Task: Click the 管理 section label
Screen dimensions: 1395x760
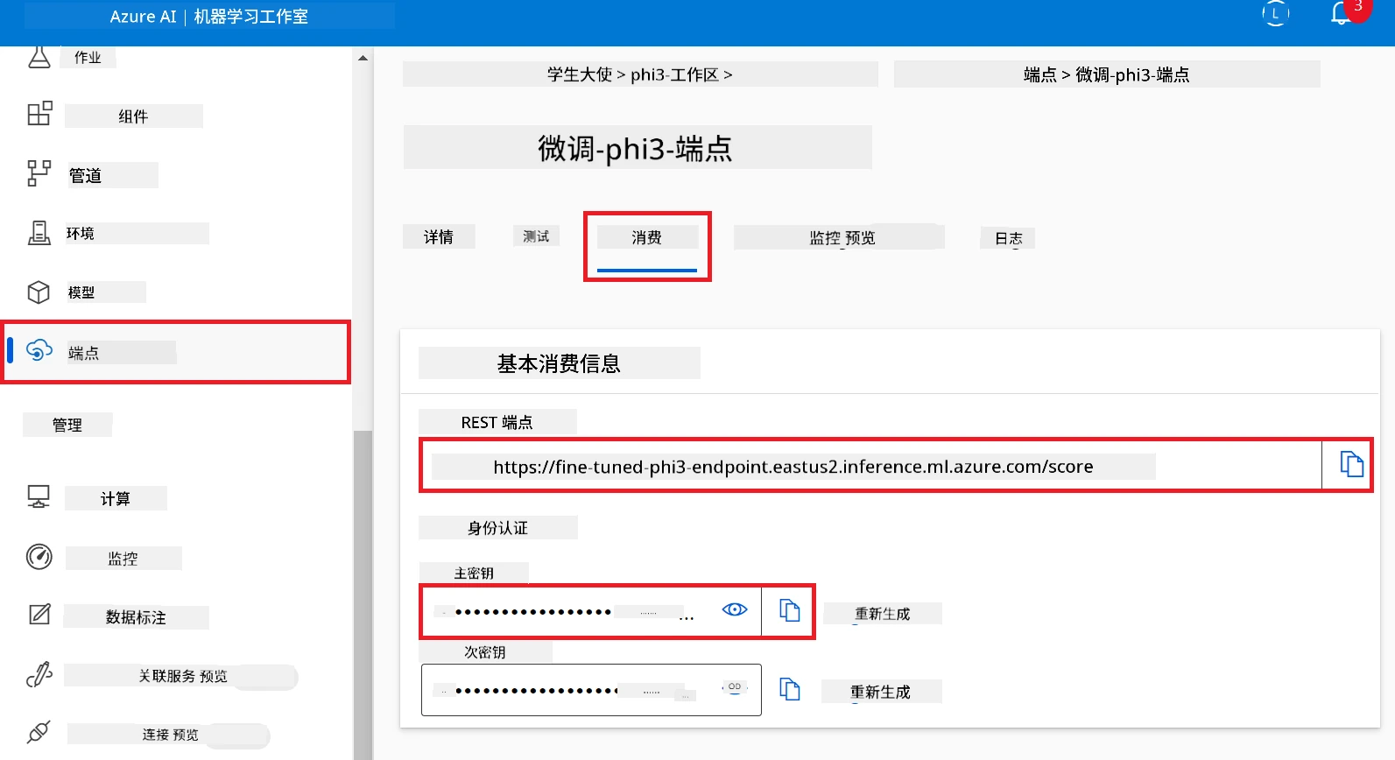Action: (67, 425)
